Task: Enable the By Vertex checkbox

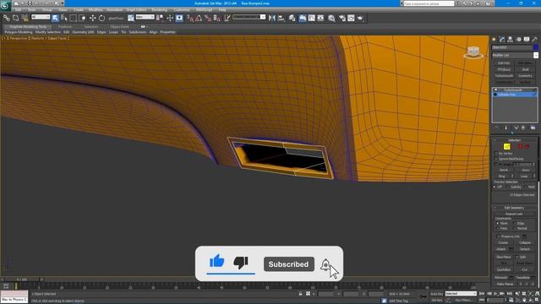Action: tap(496, 154)
